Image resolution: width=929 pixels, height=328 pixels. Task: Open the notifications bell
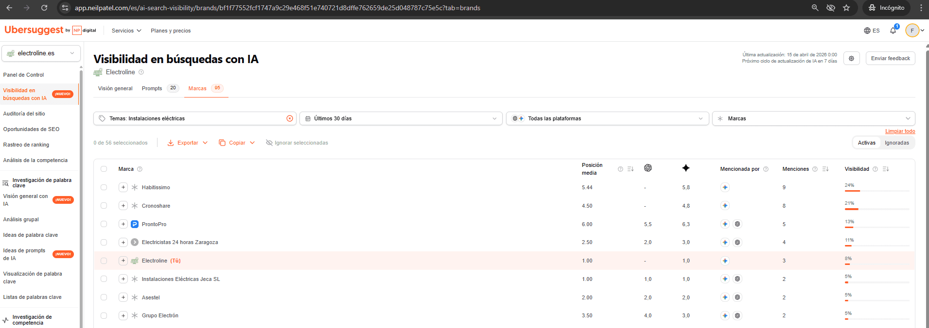[x=893, y=30]
